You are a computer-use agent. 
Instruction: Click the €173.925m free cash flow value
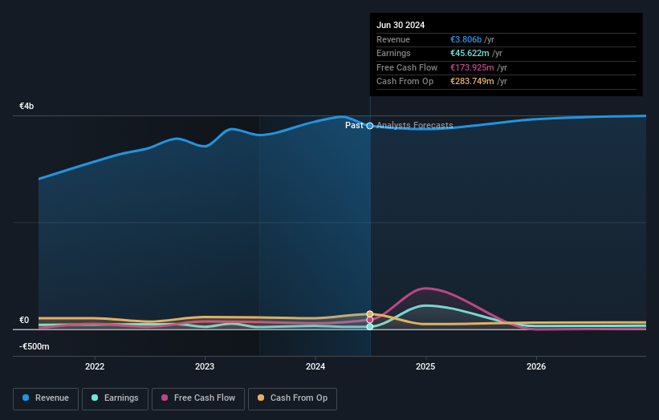coord(472,67)
